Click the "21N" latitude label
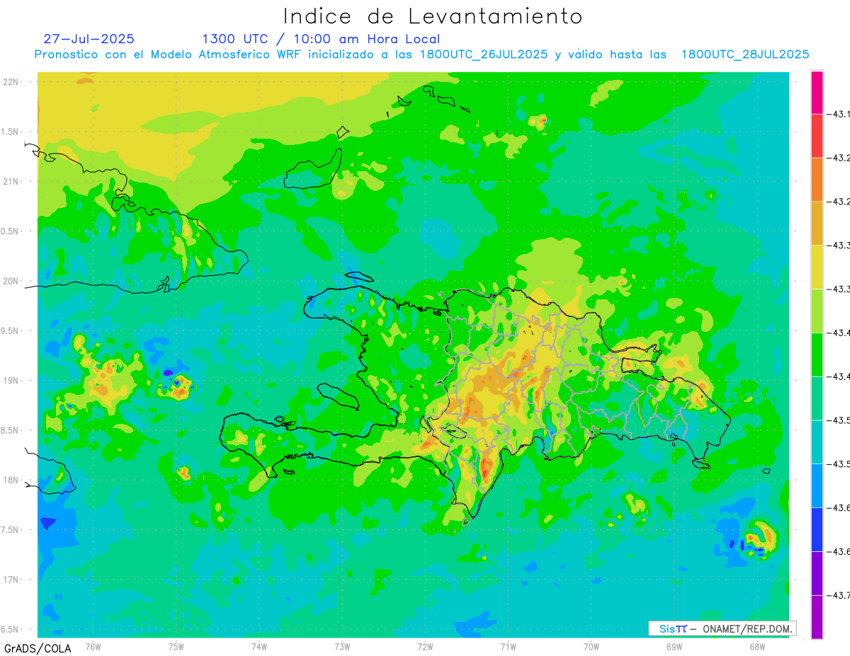 (11, 181)
